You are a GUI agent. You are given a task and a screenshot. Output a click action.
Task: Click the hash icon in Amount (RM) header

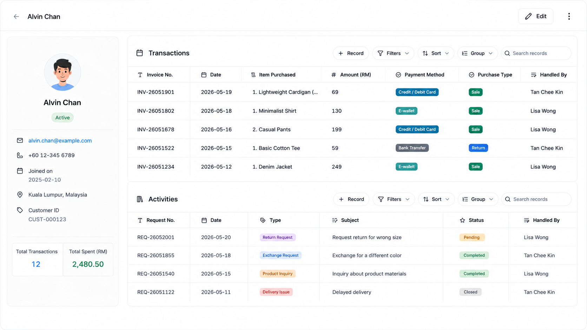point(334,75)
